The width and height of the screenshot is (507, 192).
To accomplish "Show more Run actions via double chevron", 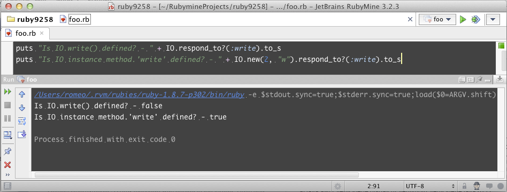I will tap(7, 175).
